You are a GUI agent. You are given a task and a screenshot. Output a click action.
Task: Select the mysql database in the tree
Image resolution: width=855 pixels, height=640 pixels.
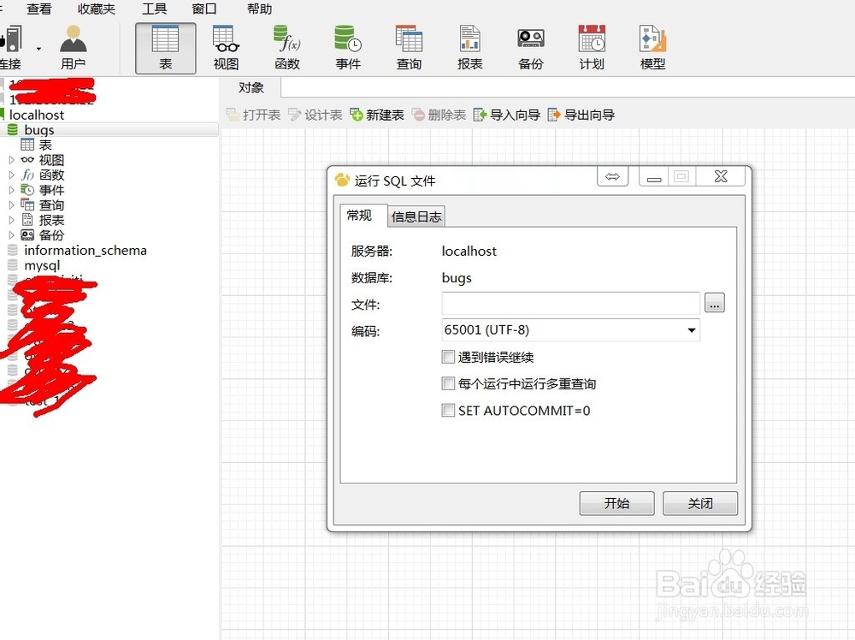pos(42,266)
